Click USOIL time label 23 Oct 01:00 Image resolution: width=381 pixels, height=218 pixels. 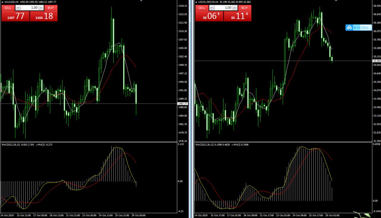(283, 215)
